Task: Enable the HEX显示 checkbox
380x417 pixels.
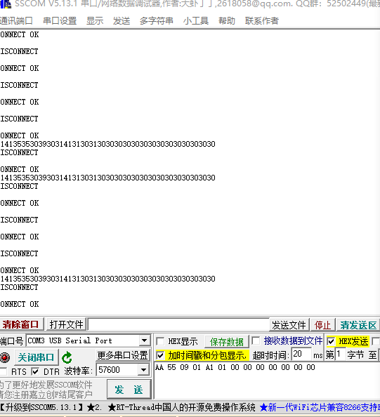Action: point(160,341)
